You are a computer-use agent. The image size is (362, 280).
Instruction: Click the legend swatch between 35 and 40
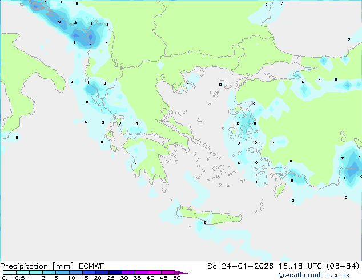coord(142,273)
